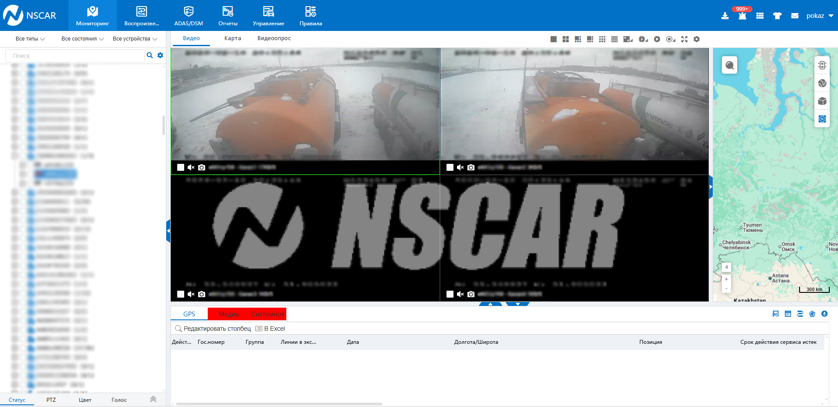
Task: Enter fullscreen video mode
Action: (684, 39)
